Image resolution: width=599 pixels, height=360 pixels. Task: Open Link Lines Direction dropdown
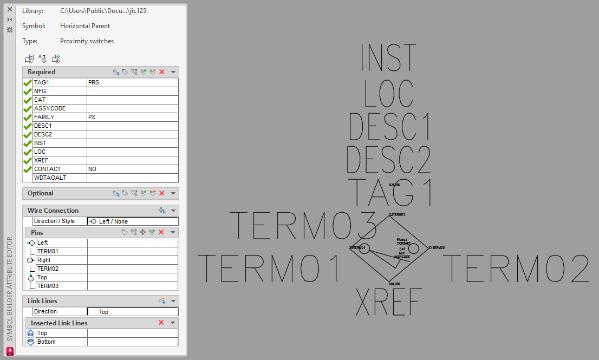tap(133, 312)
